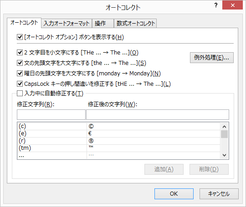Image resolution: width=246 pixels, height=207 pixels.
Task: Select the (e) entry in the list
Action: coord(52,133)
